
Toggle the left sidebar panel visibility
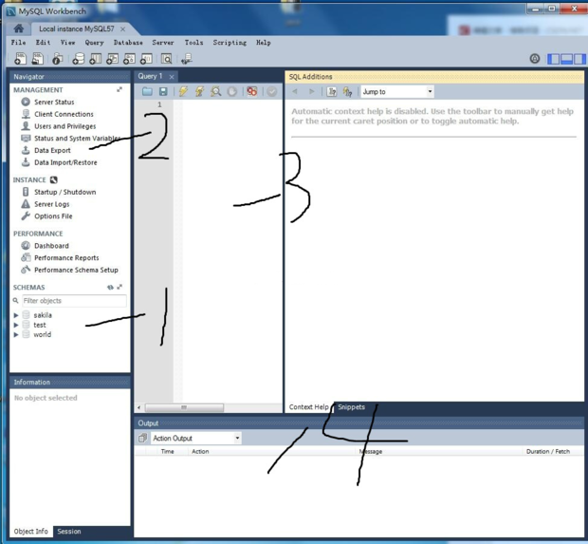[x=554, y=59]
